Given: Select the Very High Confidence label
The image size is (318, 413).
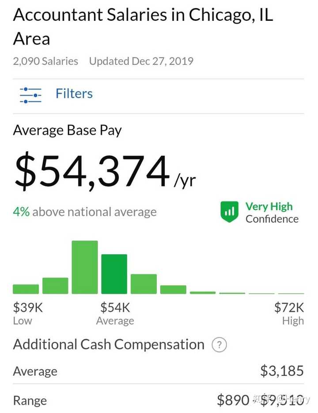Looking at the screenshot, I should pyautogui.click(x=272, y=212).
